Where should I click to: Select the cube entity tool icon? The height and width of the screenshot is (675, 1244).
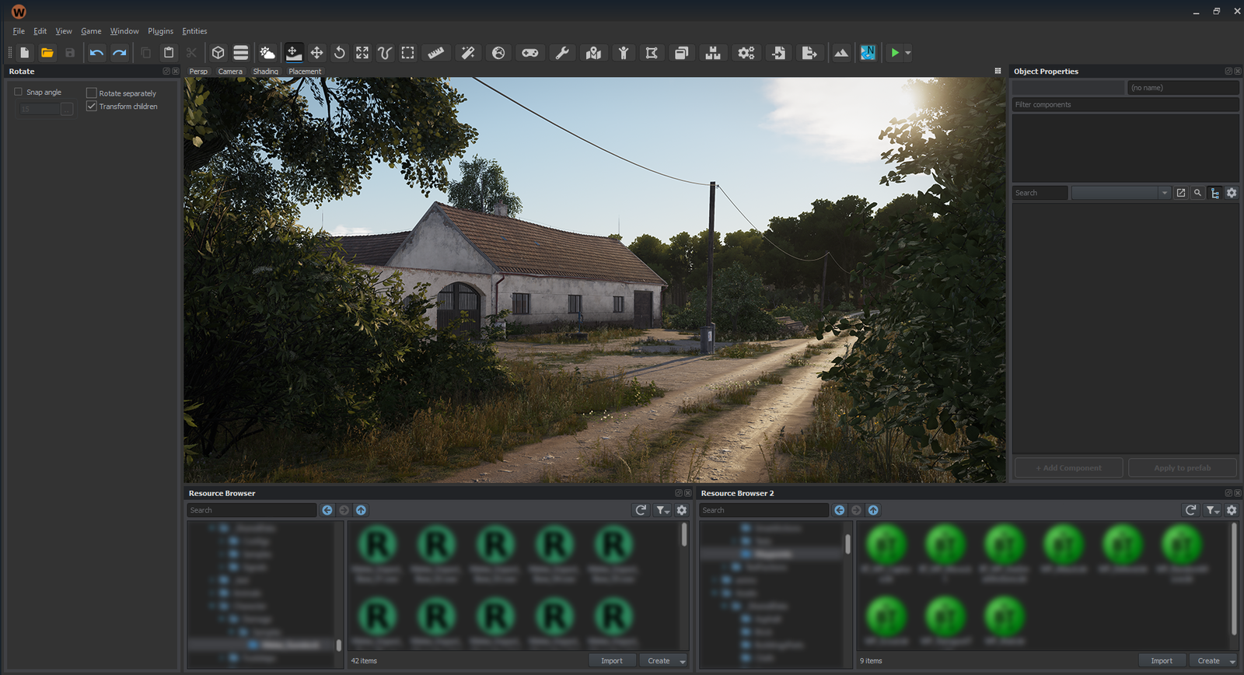tap(218, 53)
